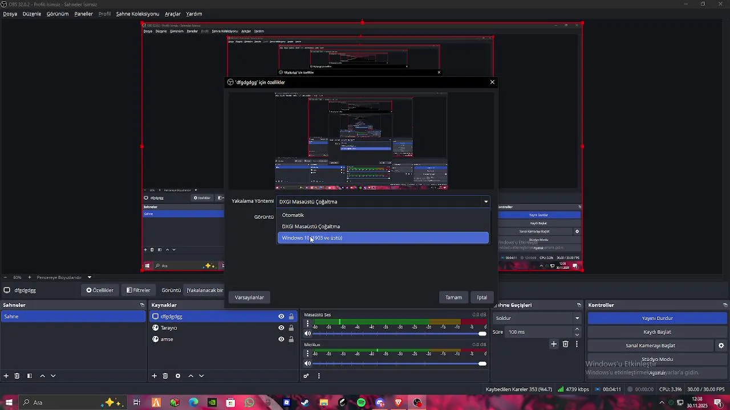Add a new scene with the plus icon
The width and height of the screenshot is (730, 410).
click(x=6, y=376)
